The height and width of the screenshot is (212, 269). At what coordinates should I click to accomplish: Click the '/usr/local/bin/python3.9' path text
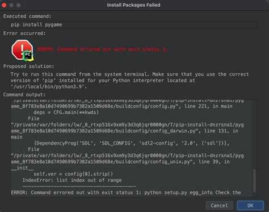tap(49, 87)
